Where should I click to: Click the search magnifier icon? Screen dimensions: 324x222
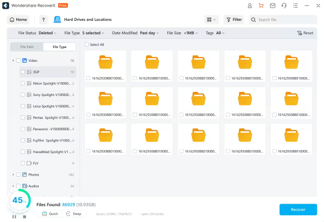253,19
